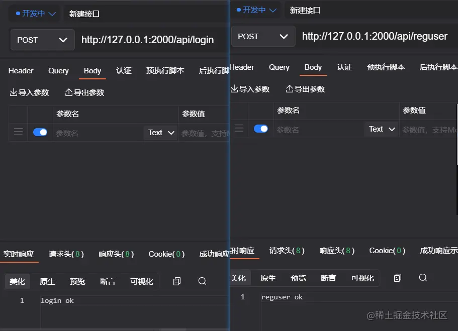Open the POST method dropdown for the reguser request

click(x=263, y=36)
